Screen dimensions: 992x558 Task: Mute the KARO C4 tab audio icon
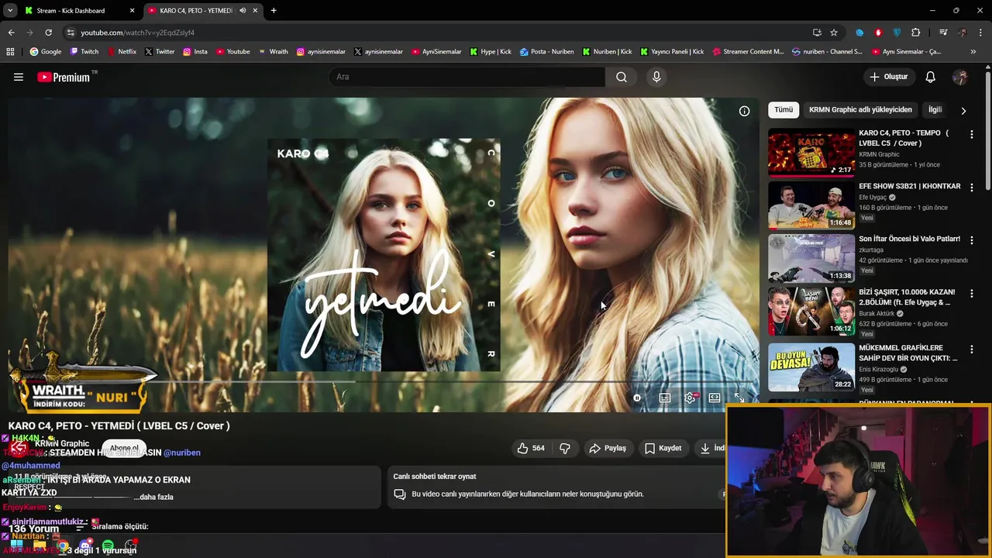pos(243,11)
